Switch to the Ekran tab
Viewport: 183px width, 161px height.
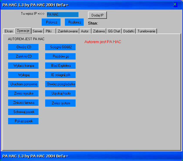[9, 31]
